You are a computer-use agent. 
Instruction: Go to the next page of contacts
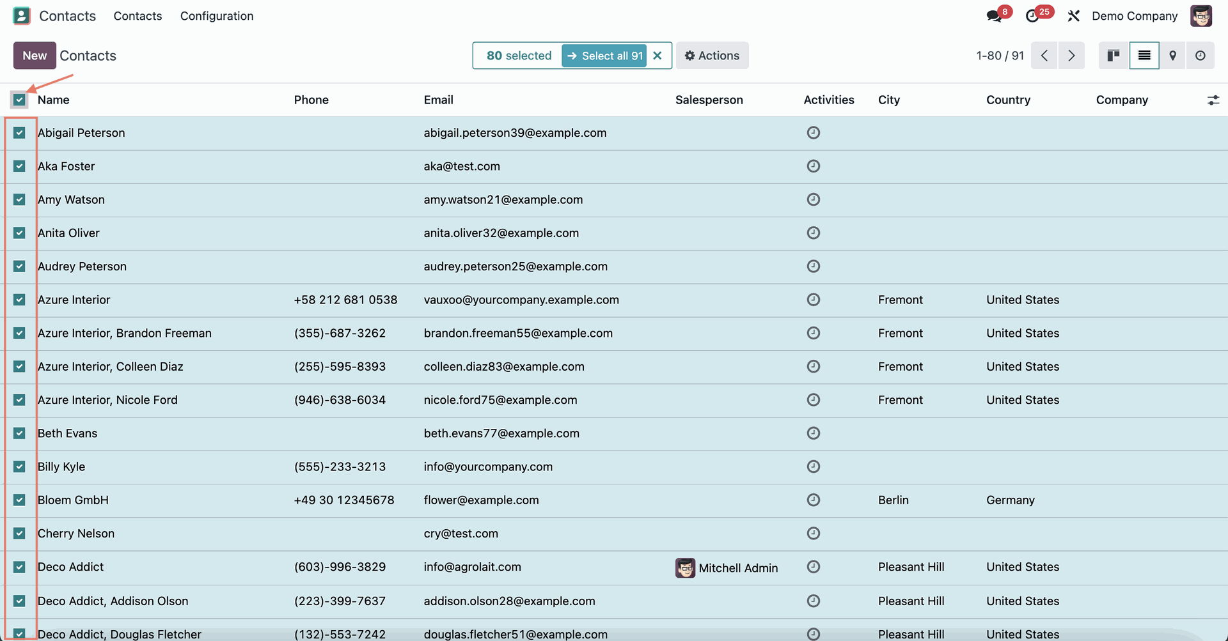pos(1072,56)
